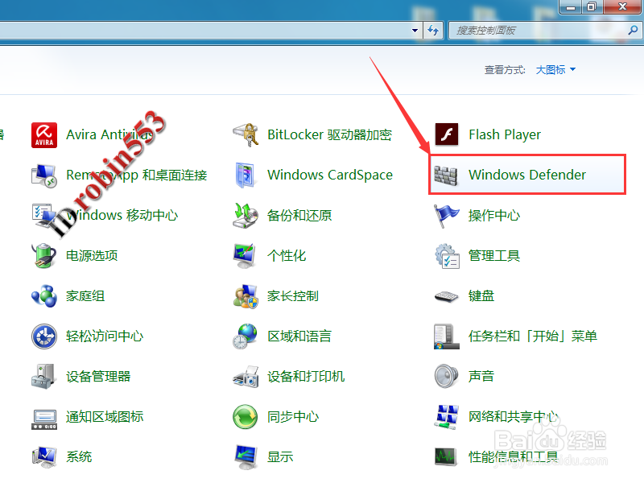Click the 操作中心 flag icon
644x483 pixels.
pyautogui.click(x=447, y=215)
